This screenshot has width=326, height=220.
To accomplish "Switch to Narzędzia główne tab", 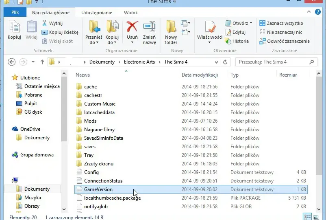I will (51, 13).
